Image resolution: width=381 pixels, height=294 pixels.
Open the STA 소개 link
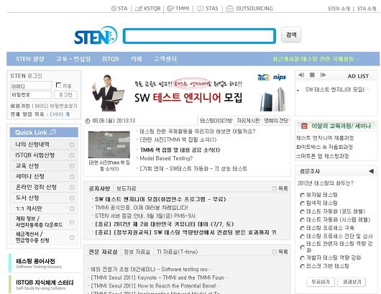pos(367,9)
